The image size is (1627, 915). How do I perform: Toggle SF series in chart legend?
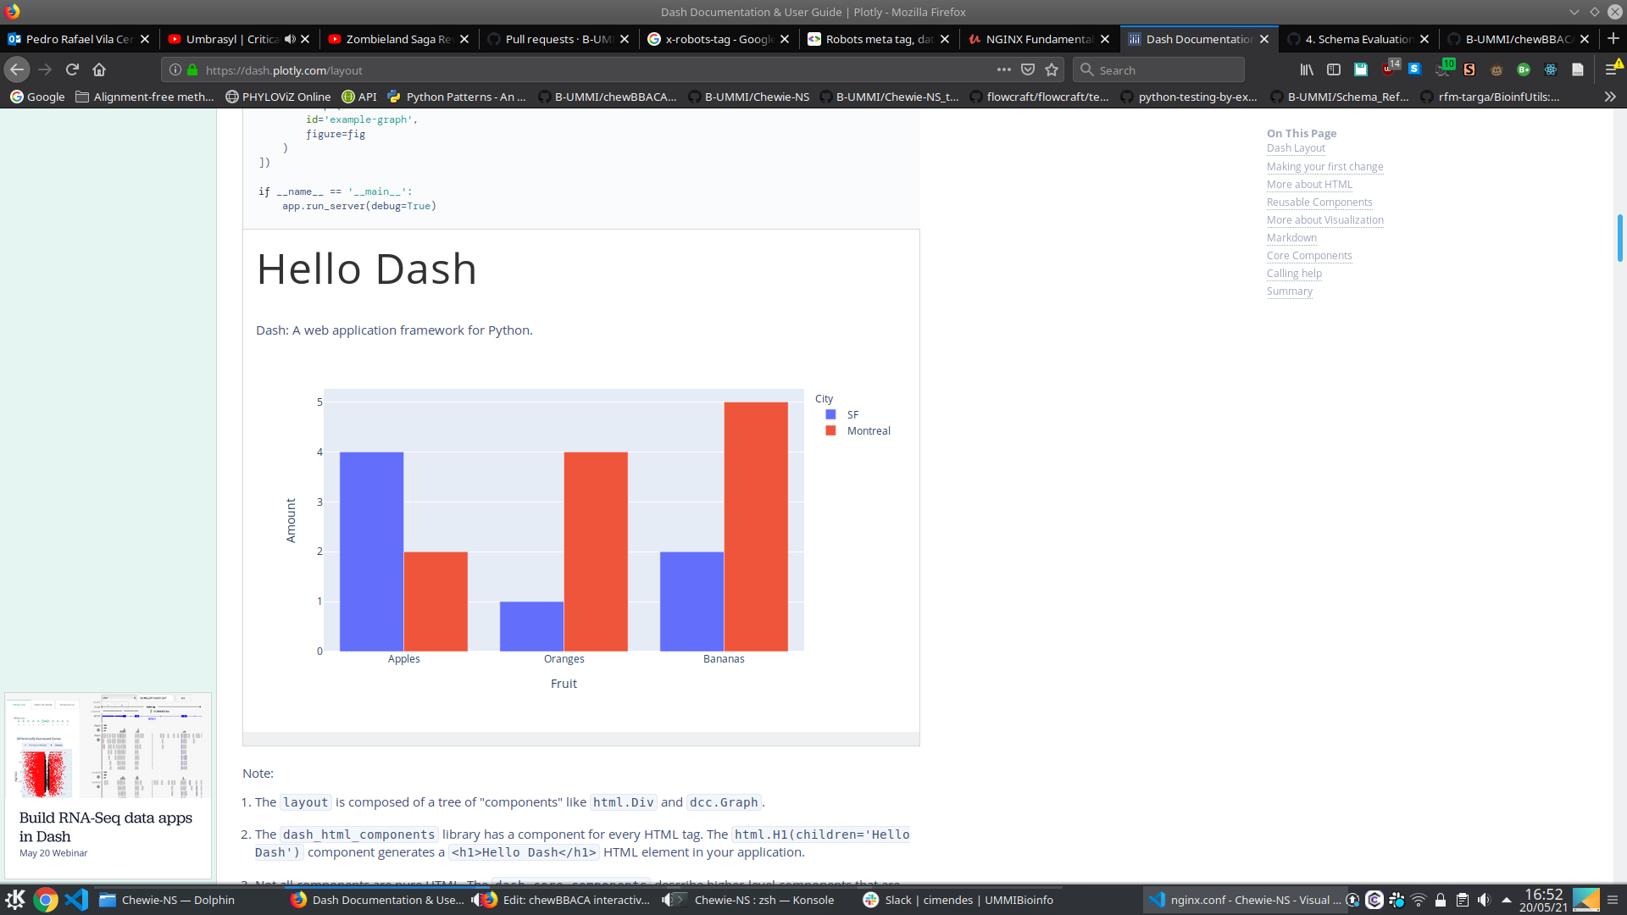coord(852,414)
